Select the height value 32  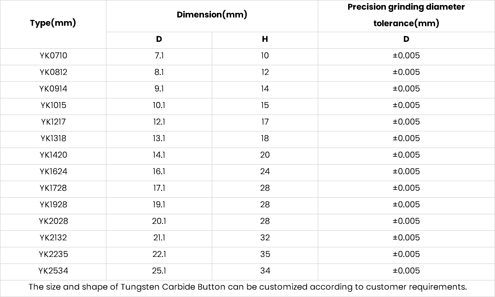pyautogui.click(x=265, y=238)
